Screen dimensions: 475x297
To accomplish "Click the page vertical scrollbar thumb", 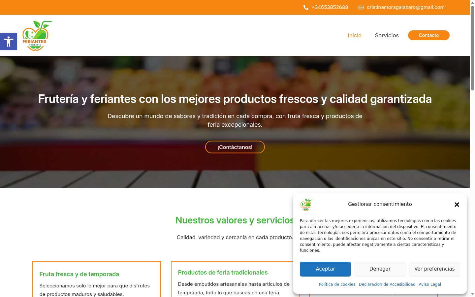I will coord(472,48).
